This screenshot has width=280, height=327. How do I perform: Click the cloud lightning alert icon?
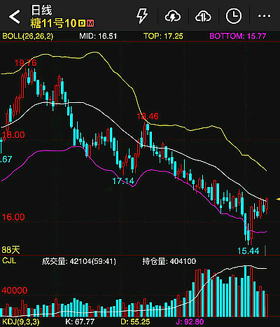coord(173,16)
